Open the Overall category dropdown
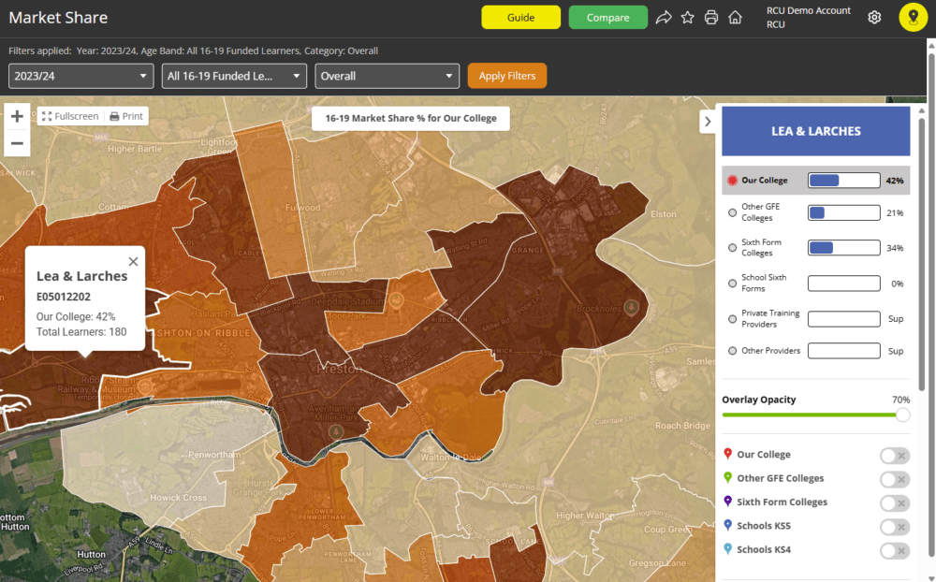The width and height of the screenshot is (936, 582). pos(387,76)
